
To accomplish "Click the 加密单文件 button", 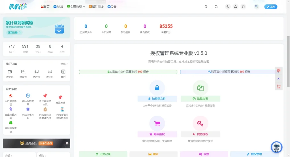I will click(157, 99).
